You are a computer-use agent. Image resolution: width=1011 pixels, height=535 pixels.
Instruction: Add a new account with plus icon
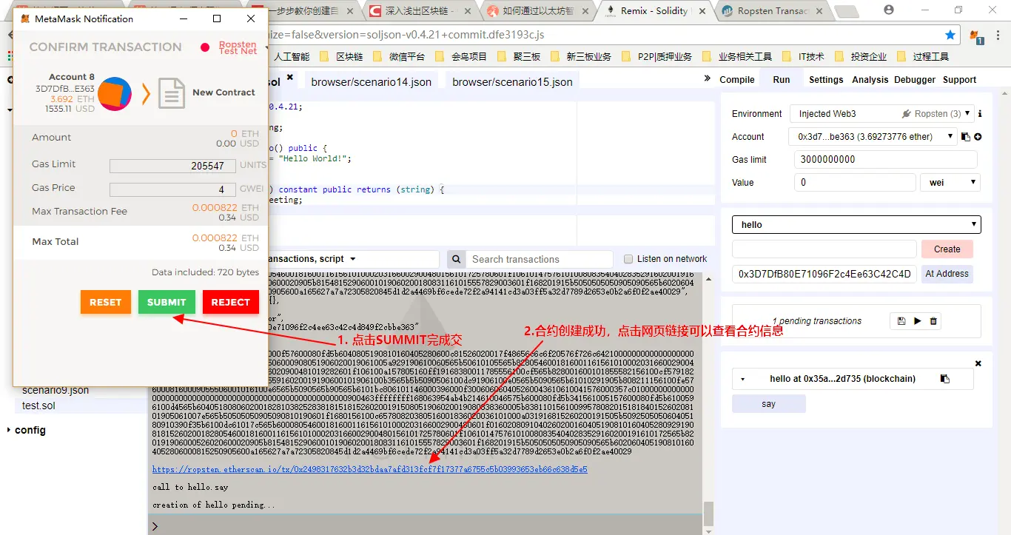(978, 137)
